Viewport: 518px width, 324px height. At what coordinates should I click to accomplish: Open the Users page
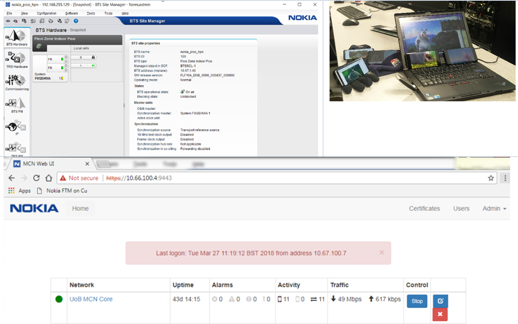pyautogui.click(x=461, y=209)
